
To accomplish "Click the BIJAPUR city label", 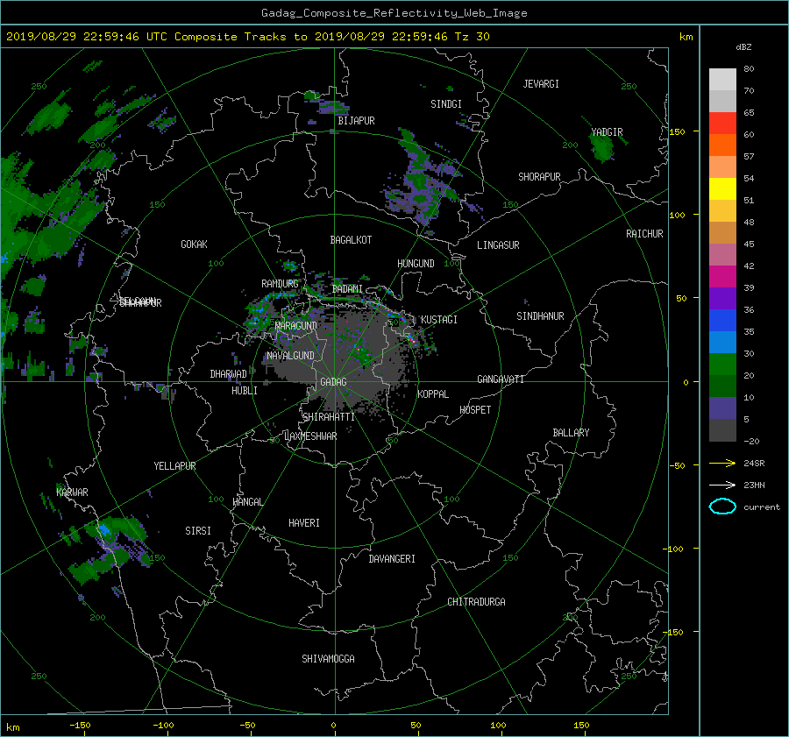I will point(356,121).
